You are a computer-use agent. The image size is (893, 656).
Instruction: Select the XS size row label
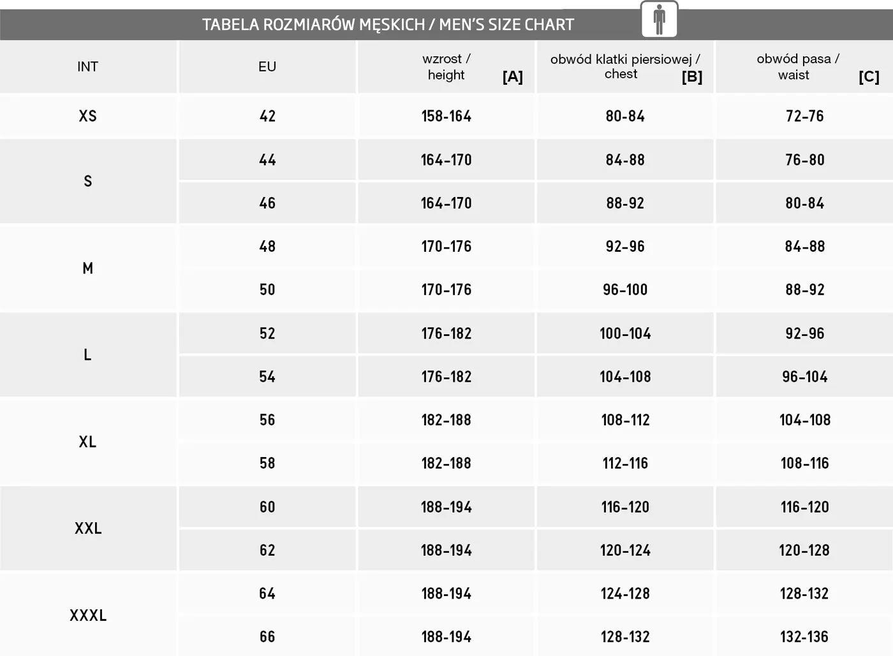[x=88, y=116]
